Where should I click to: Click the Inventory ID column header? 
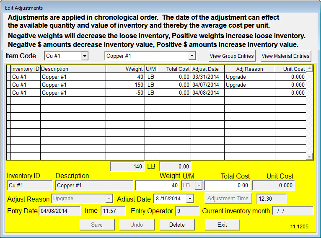pyautogui.click(x=26, y=69)
